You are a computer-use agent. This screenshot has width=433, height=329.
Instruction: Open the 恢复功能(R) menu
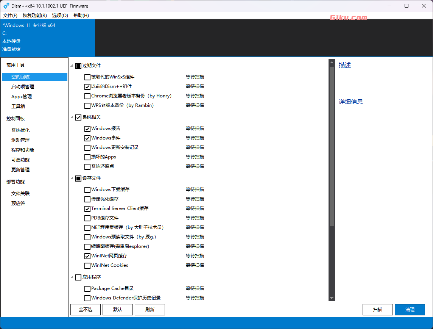(x=35, y=16)
